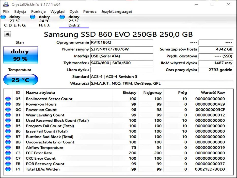Click features field with S.M.A.R.T., NCQ, TRIM
The width and height of the screenshot is (237, 178).
(x=162, y=84)
